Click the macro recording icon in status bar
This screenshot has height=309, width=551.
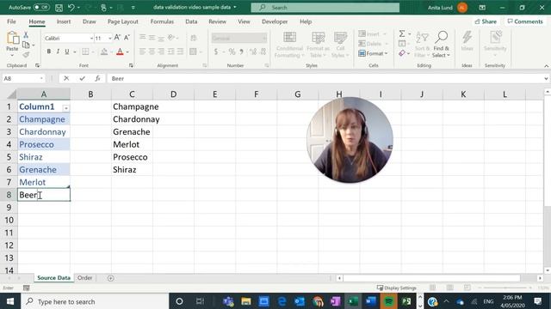[27, 288]
